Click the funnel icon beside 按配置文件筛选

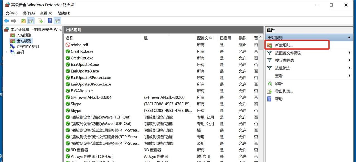click(x=270, y=53)
